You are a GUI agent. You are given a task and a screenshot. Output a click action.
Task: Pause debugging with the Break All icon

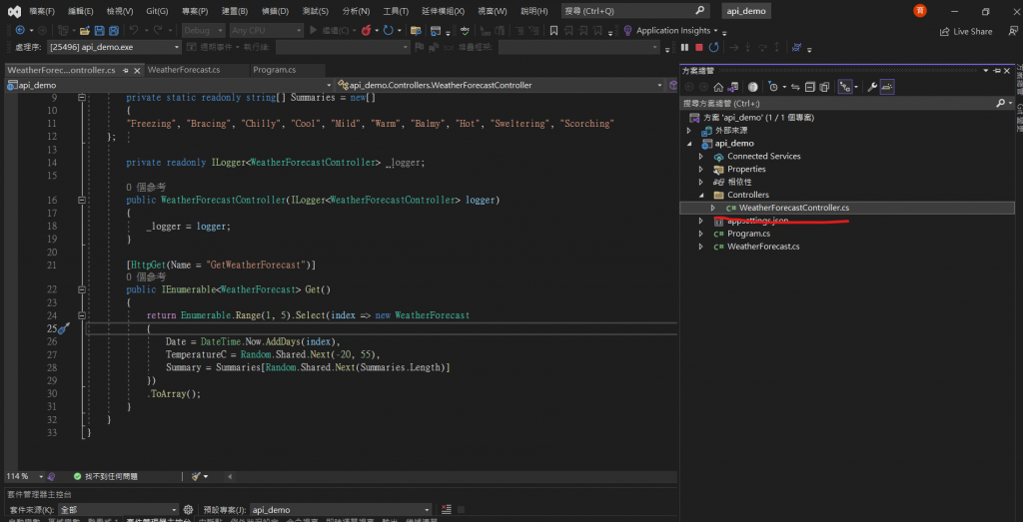(686, 47)
